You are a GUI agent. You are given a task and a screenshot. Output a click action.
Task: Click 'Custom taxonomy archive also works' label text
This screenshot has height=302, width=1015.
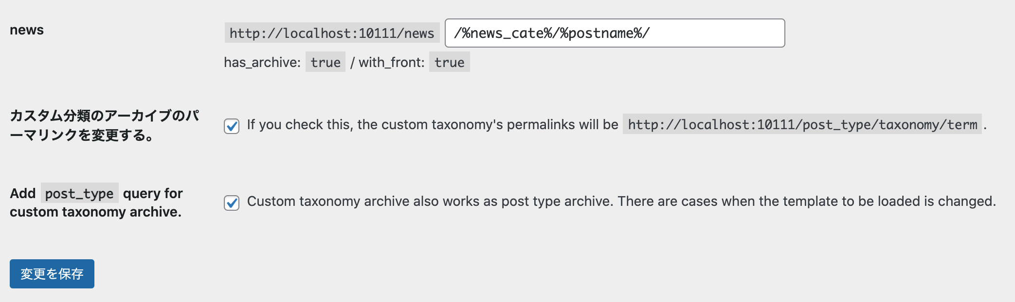point(430,201)
